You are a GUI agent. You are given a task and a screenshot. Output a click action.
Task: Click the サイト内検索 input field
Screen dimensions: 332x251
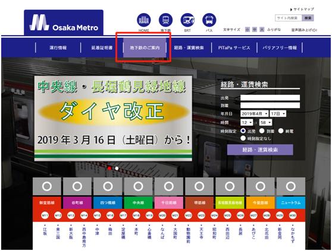click(x=289, y=18)
